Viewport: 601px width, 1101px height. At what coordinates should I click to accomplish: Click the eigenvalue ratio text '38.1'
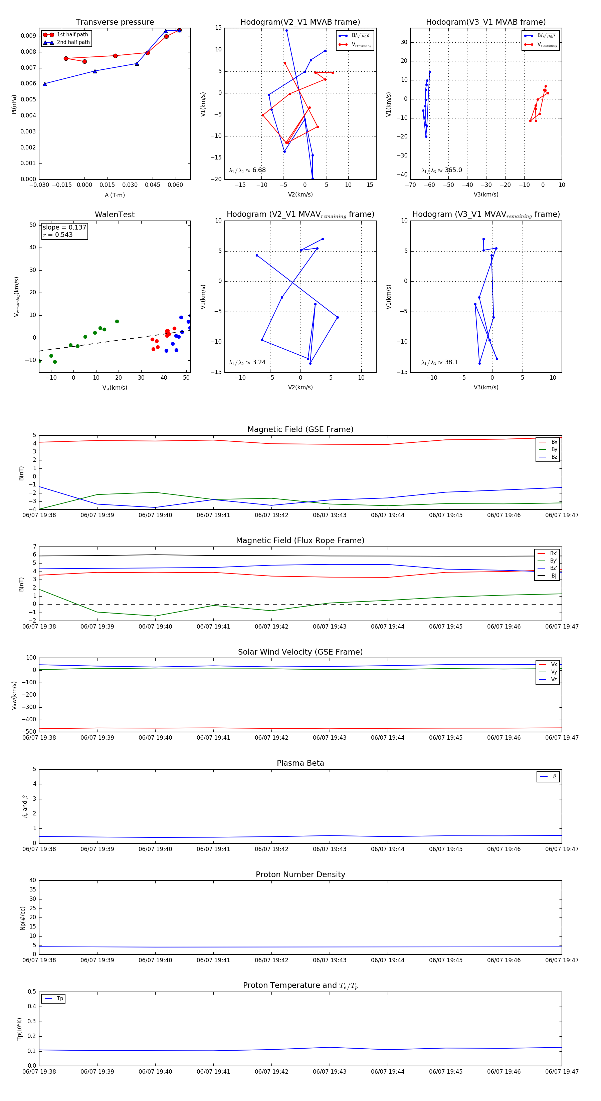[x=451, y=362]
